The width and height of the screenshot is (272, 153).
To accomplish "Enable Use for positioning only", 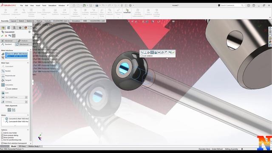I will coord(2,140).
